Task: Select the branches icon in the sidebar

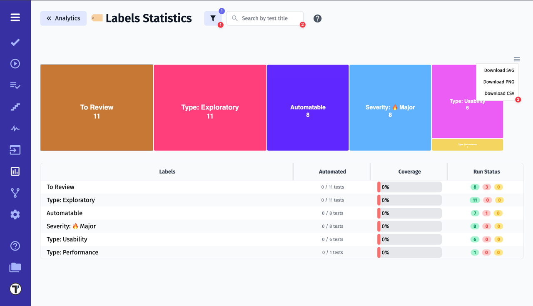Action: pos(15,192)
